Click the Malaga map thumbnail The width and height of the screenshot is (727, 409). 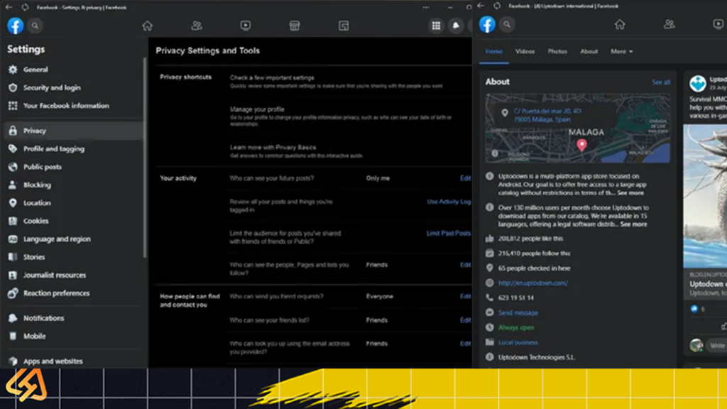click(x=577, y=129)
